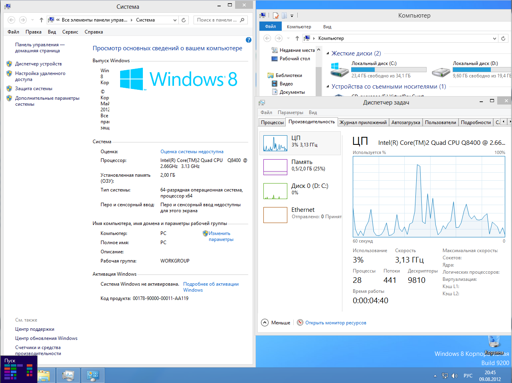Screen dimensions: 512x383
Task: Select the Корзина desktop icon
Action: [494, 345]
